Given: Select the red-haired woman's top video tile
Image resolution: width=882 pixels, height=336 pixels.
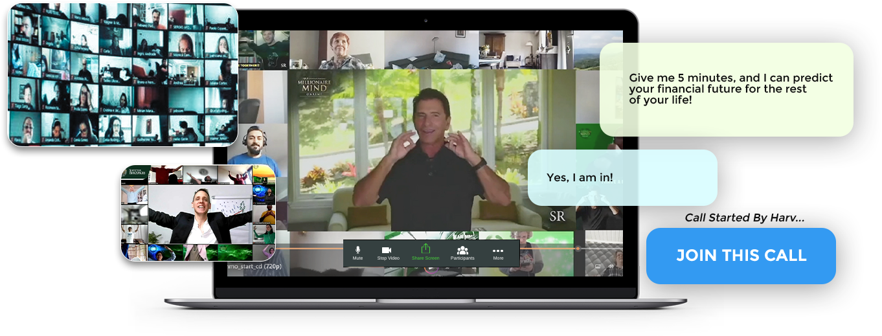Looking at the screenshot, I should point(338,49).
